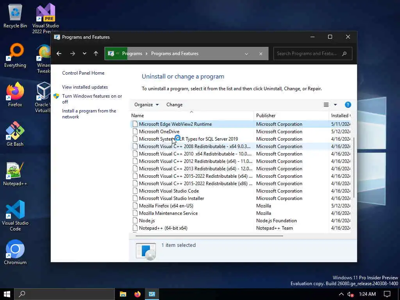The height and width of the screenshot is (300, 400).
Task: Select Visual C++ 2008 Redistributable entry
Action: pos(241,146)
